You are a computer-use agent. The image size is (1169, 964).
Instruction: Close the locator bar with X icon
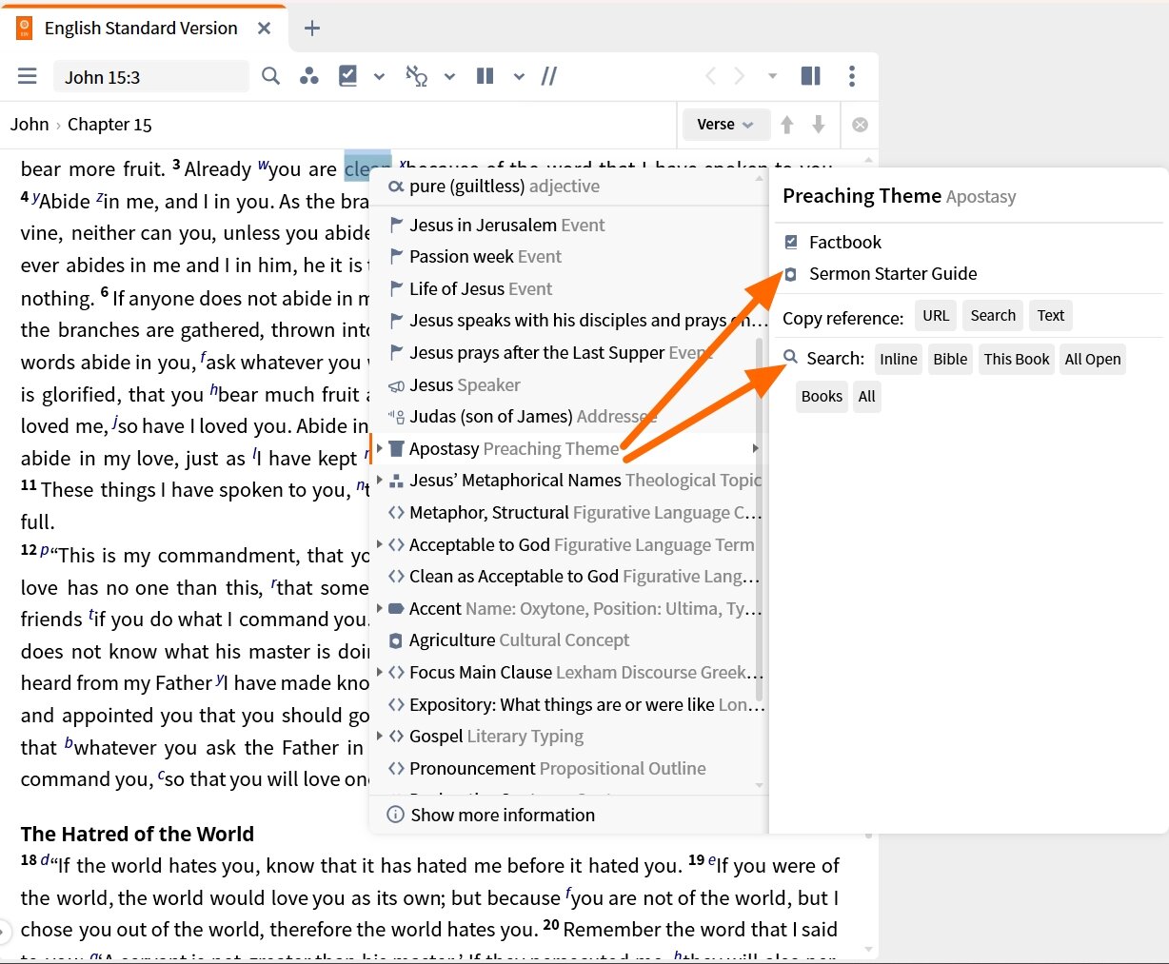pyautogui.click(x=860, y=125)
